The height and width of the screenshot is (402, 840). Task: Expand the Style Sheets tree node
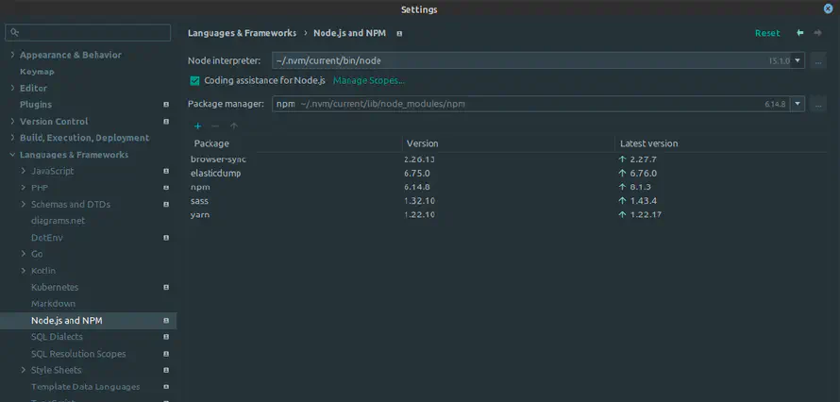24,371
